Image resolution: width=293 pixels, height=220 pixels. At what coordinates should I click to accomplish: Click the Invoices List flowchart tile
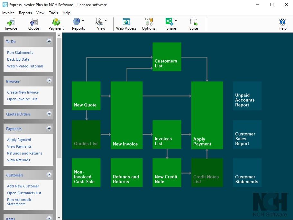(x=167, y=135)
